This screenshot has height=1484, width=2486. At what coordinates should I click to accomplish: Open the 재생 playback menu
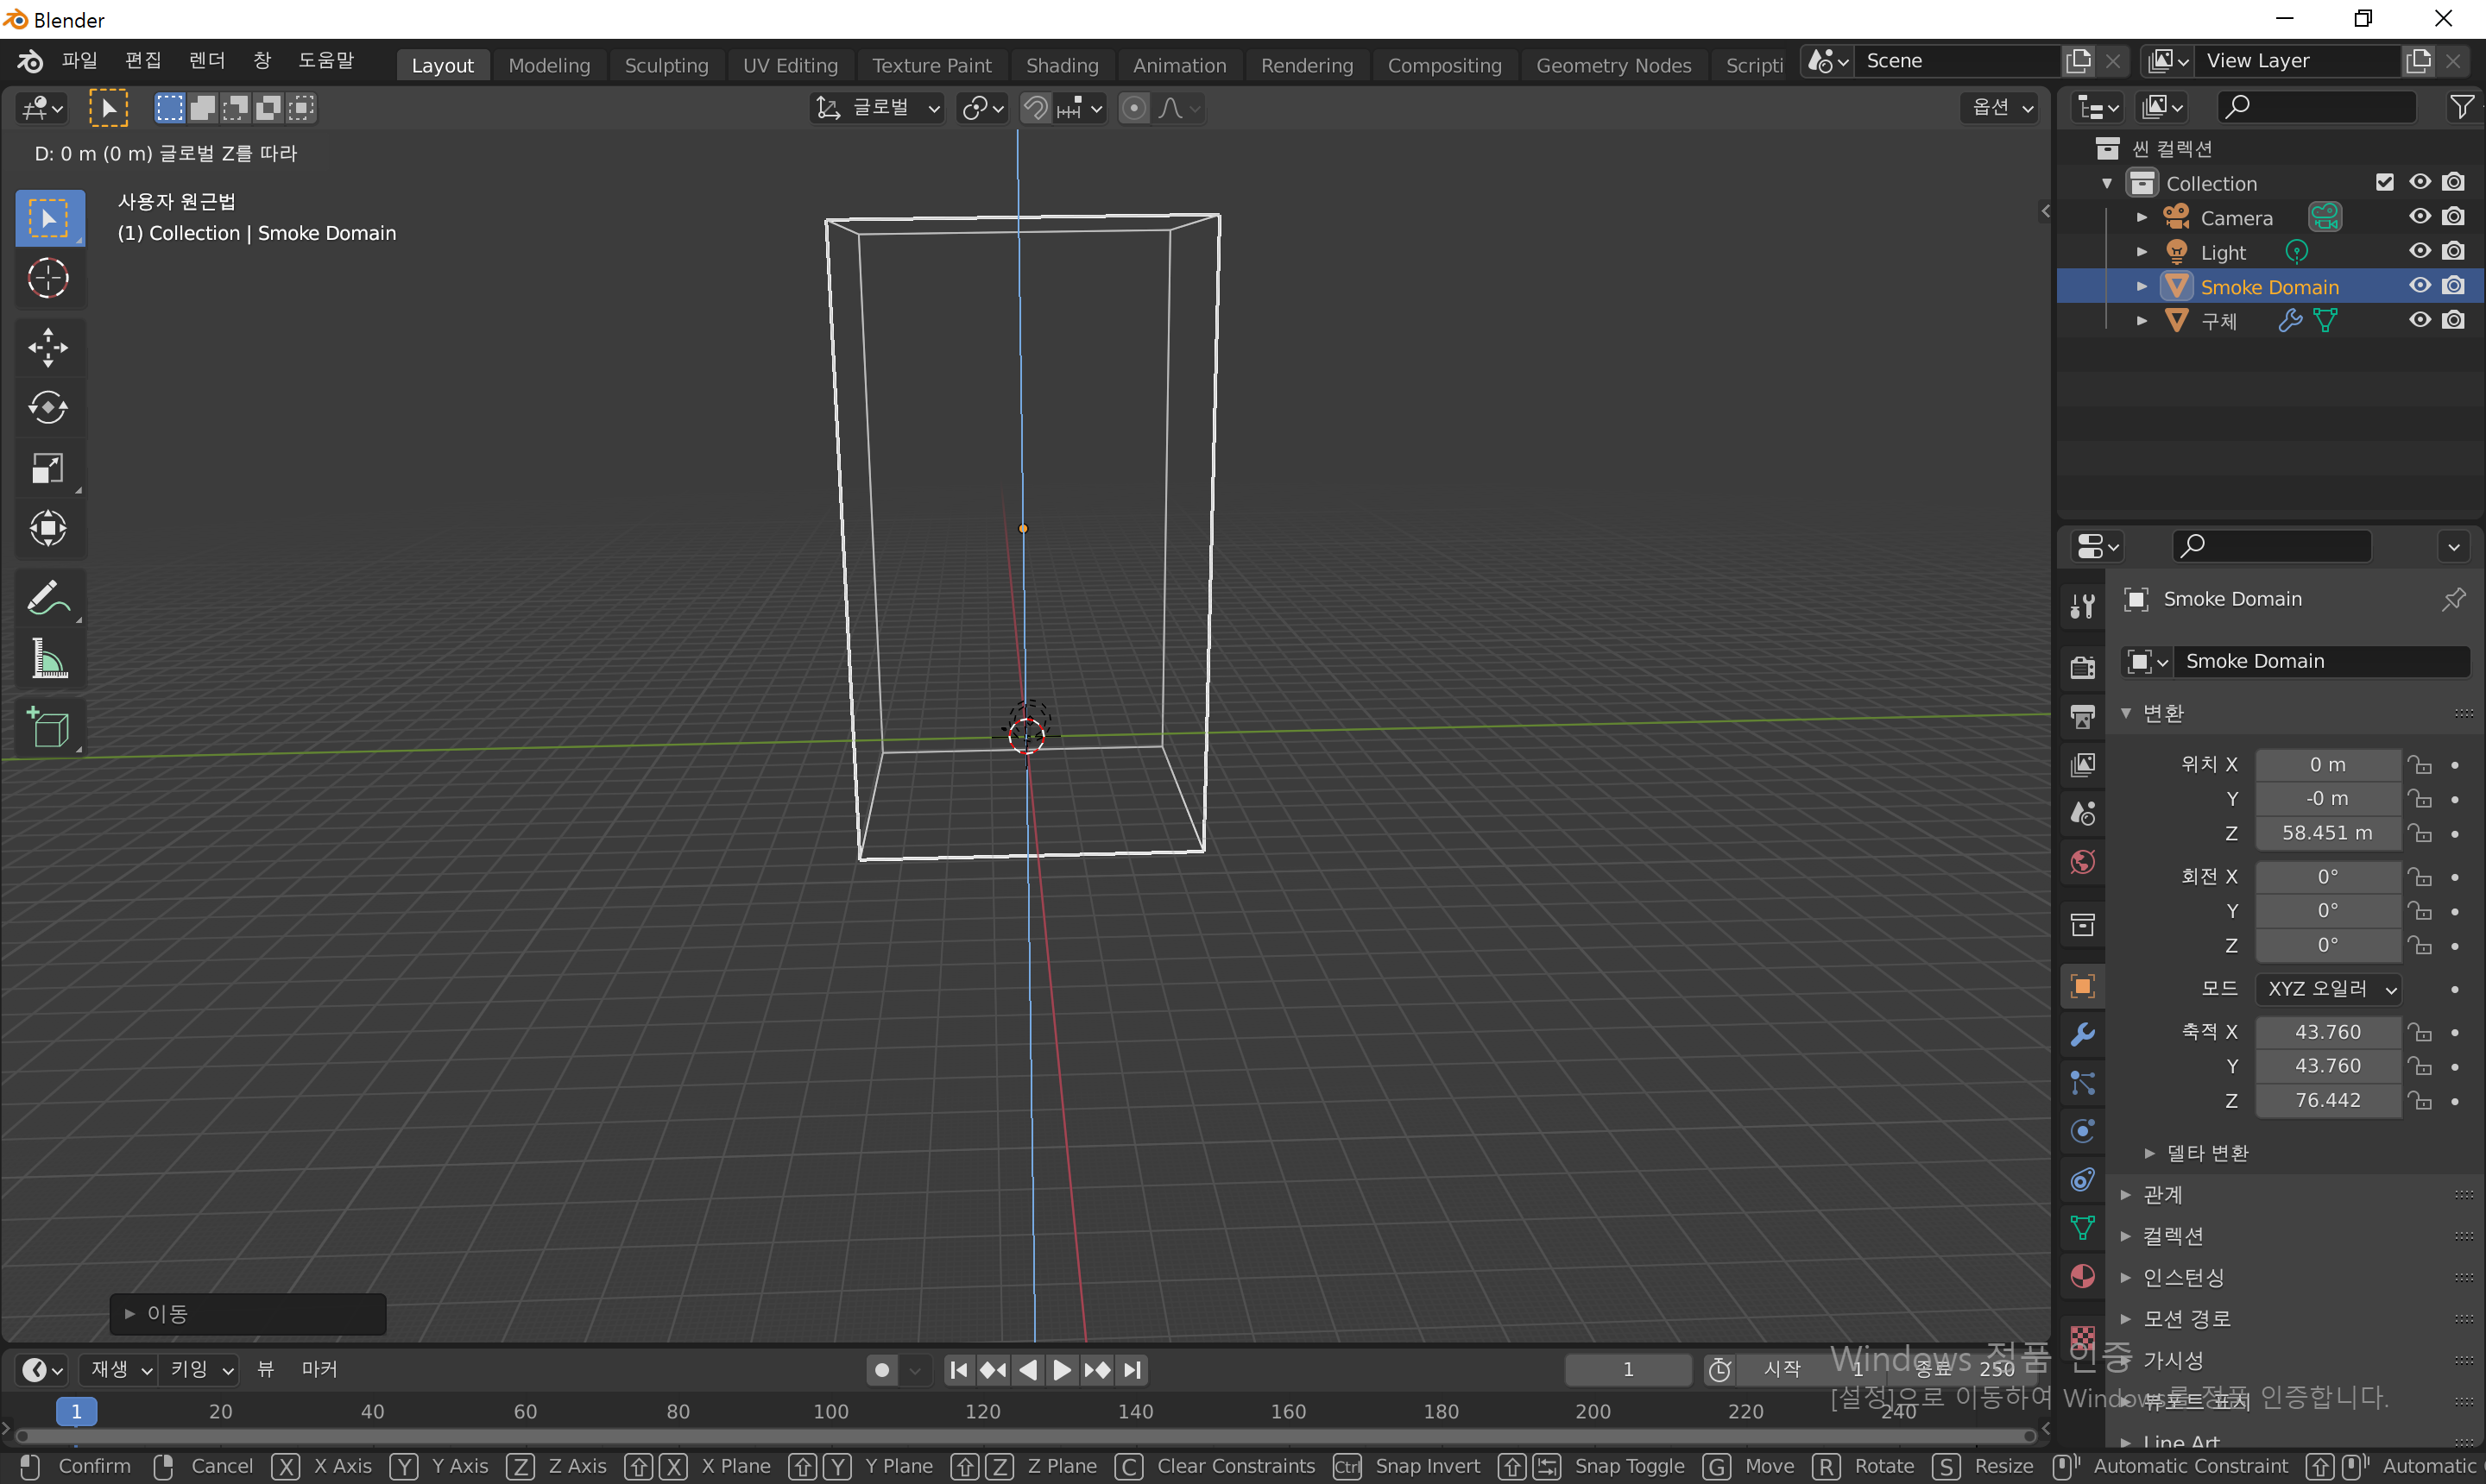pos(121,1369)
